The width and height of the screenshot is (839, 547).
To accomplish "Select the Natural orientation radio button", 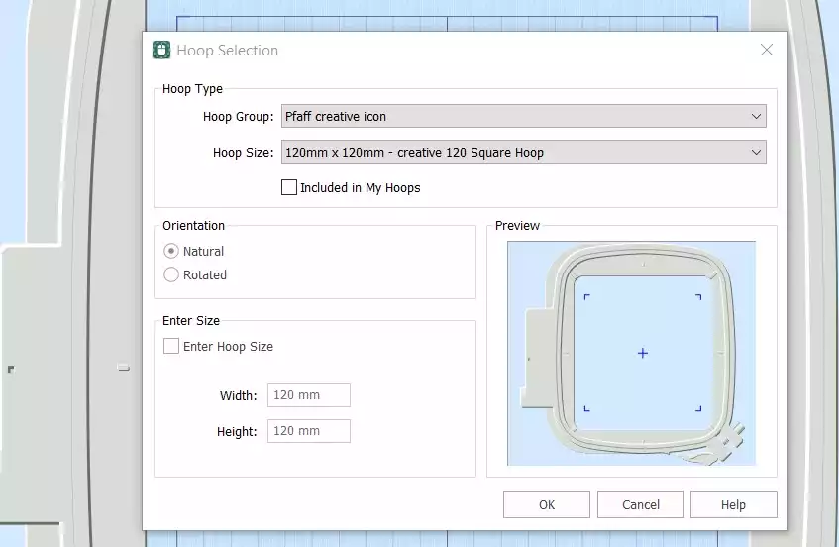I will click(171, 251).
